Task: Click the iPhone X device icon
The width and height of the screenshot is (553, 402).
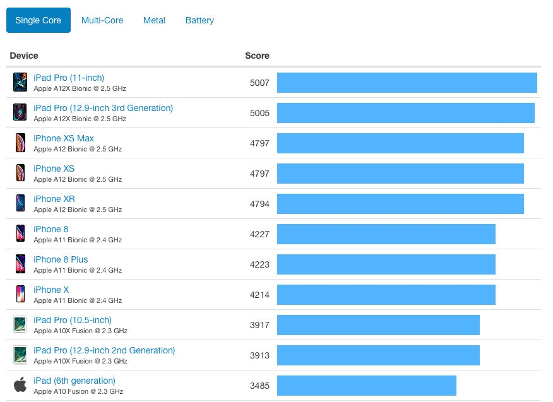Action: (x=20, y=294)
